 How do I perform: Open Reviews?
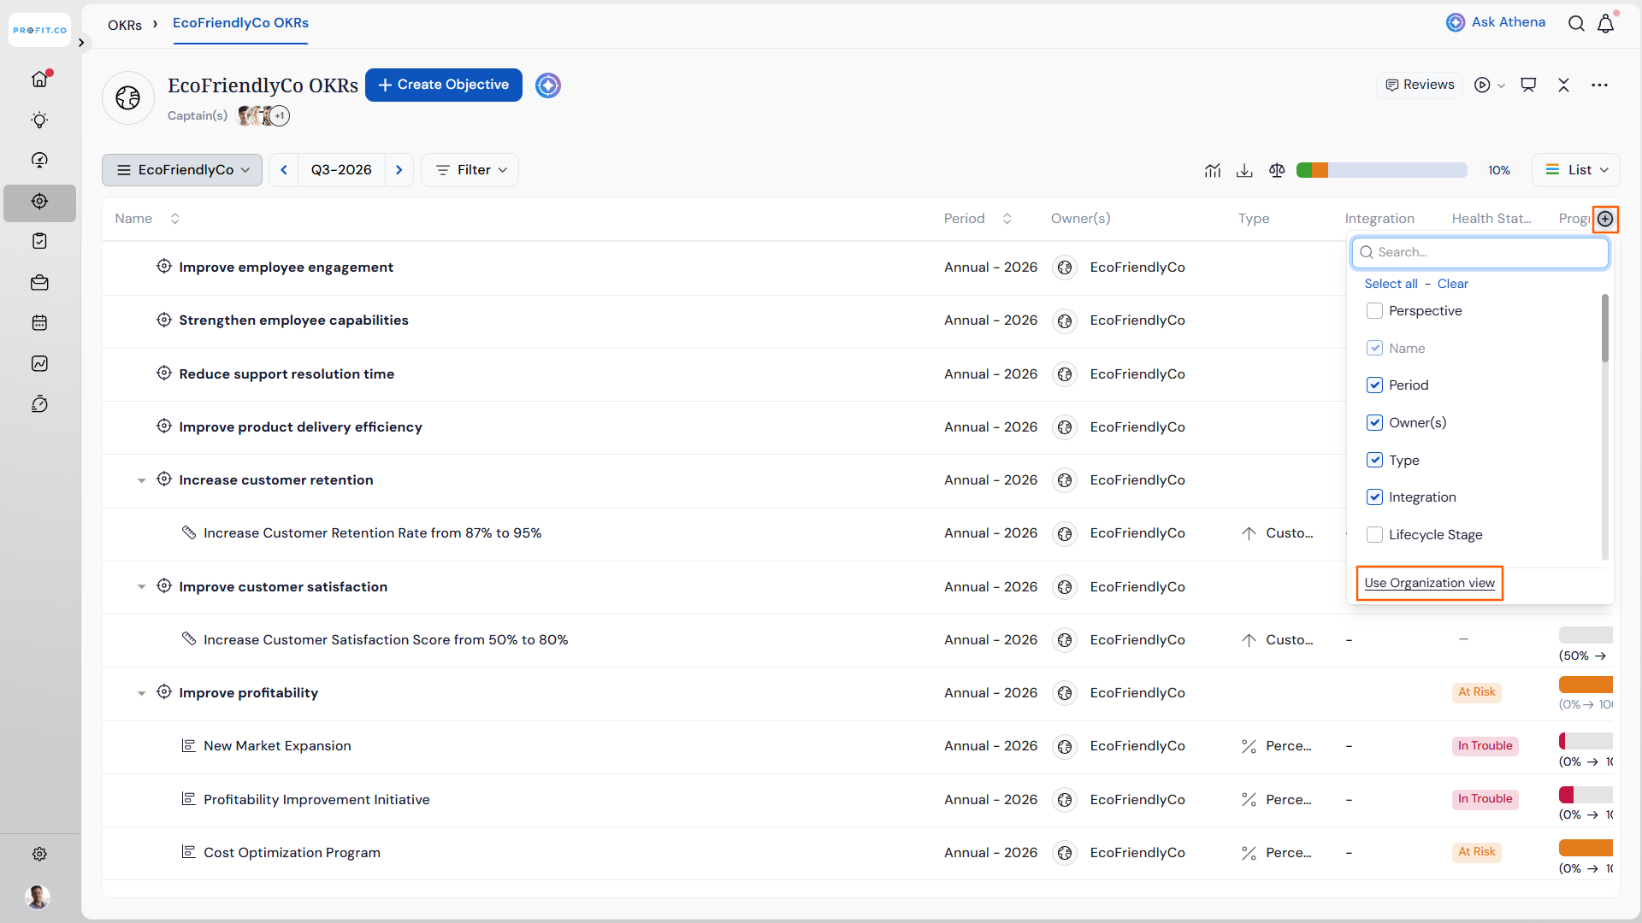(1420, 85)
